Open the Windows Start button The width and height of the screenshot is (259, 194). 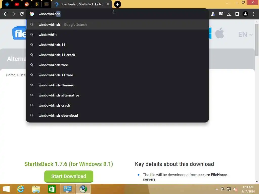pos(6,189)
